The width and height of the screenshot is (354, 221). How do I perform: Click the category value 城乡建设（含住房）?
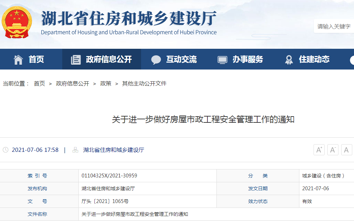(323, 176)
